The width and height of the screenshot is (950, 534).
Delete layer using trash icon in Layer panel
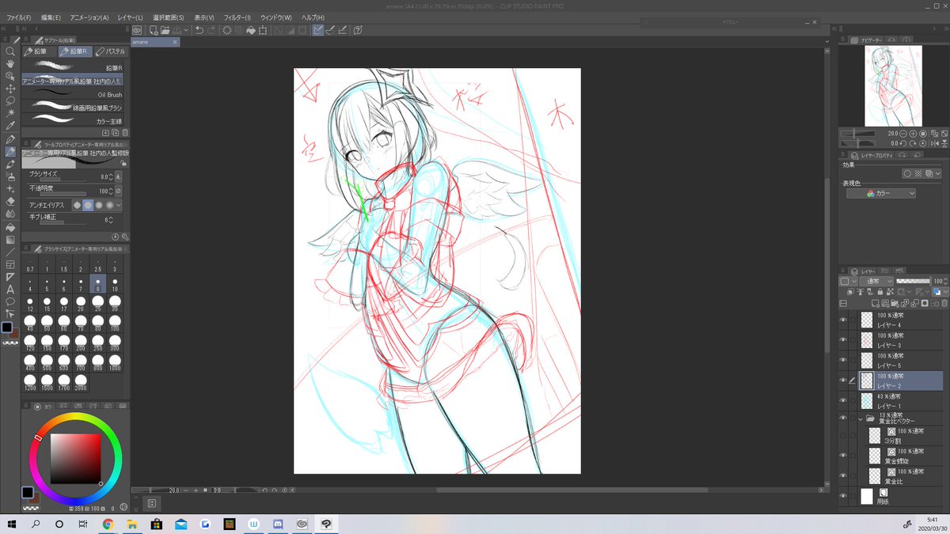(944, 303)
